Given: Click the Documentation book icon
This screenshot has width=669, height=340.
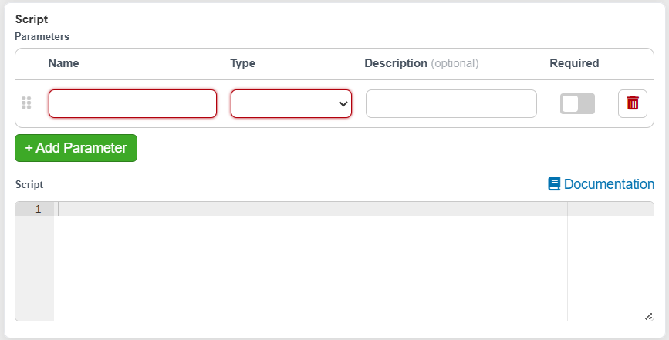Looking at the screenshot, I should pyautogui.click(x=554, y=184).
